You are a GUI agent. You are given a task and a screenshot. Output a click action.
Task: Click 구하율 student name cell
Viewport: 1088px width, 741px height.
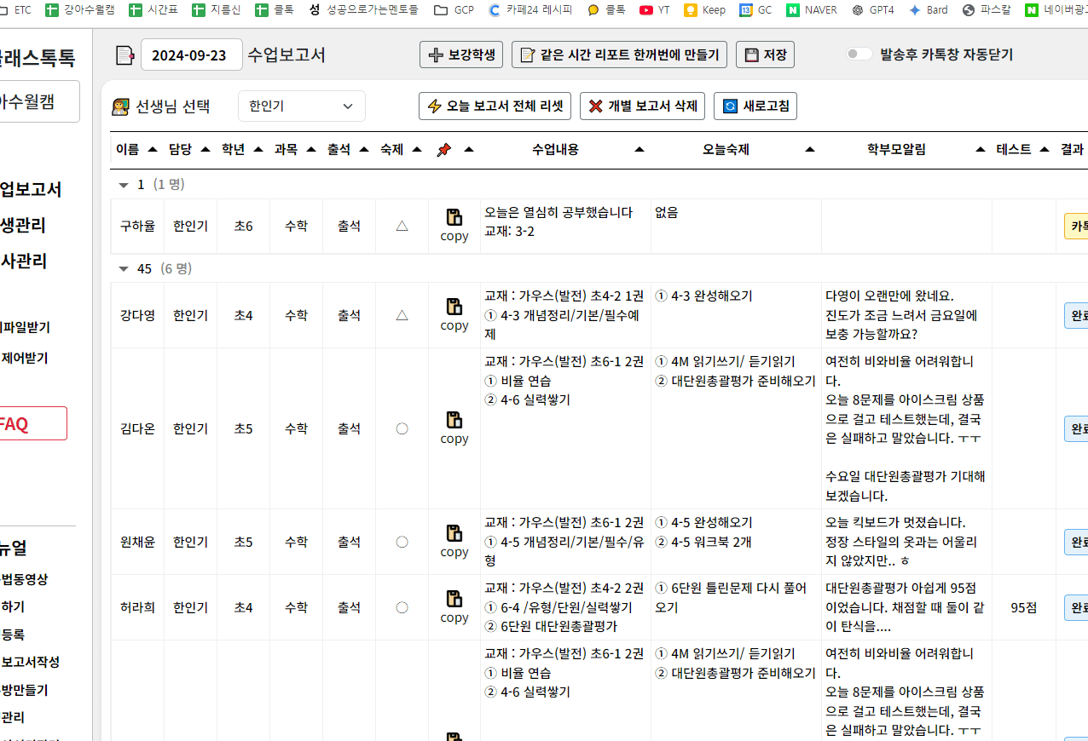(137, 226)
